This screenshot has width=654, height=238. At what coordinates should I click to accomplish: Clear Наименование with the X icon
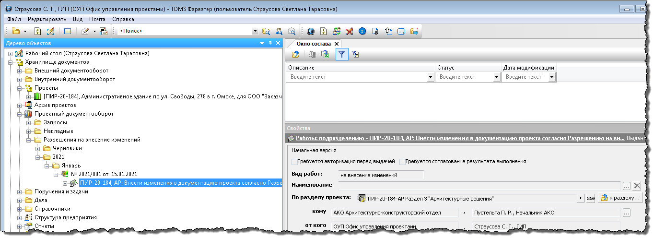pyautogui.click(x=637, y=186)
